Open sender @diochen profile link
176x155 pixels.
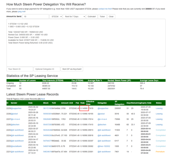click(x=15, y=125)
